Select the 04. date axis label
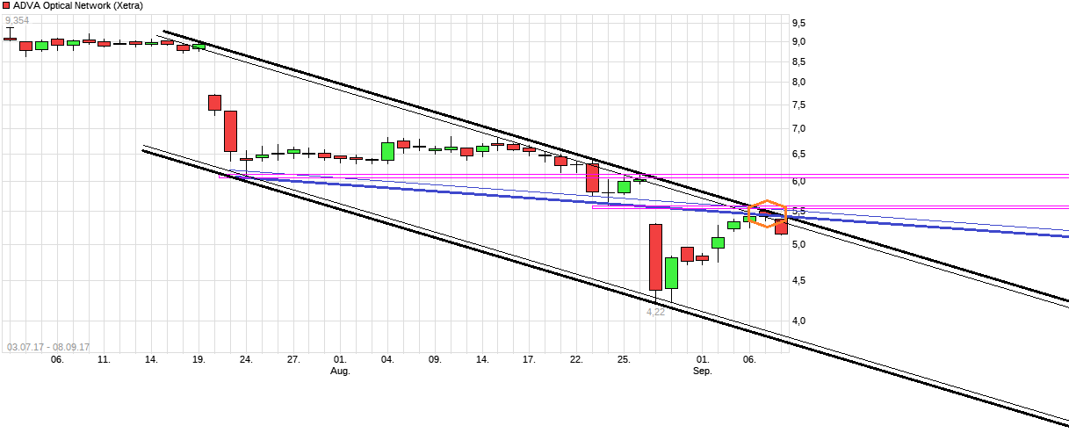Viewport: 1069px width, 433px height. 387,359
